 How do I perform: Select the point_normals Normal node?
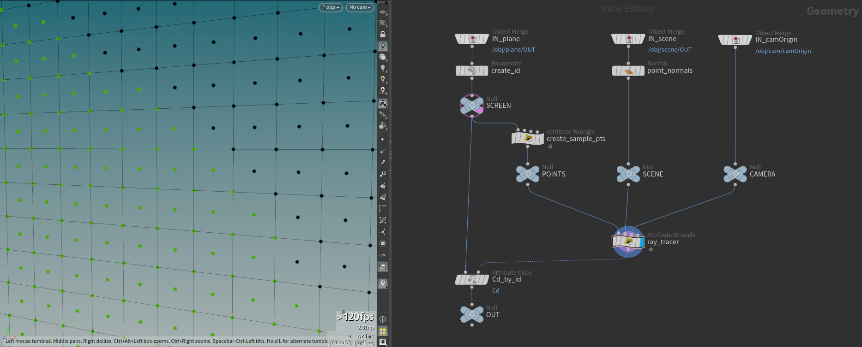(x=628, y=71)
